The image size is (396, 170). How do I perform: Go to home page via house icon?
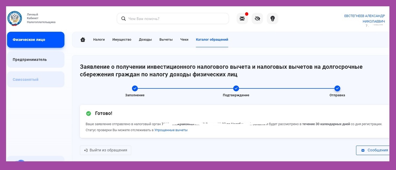coord(83,40)
